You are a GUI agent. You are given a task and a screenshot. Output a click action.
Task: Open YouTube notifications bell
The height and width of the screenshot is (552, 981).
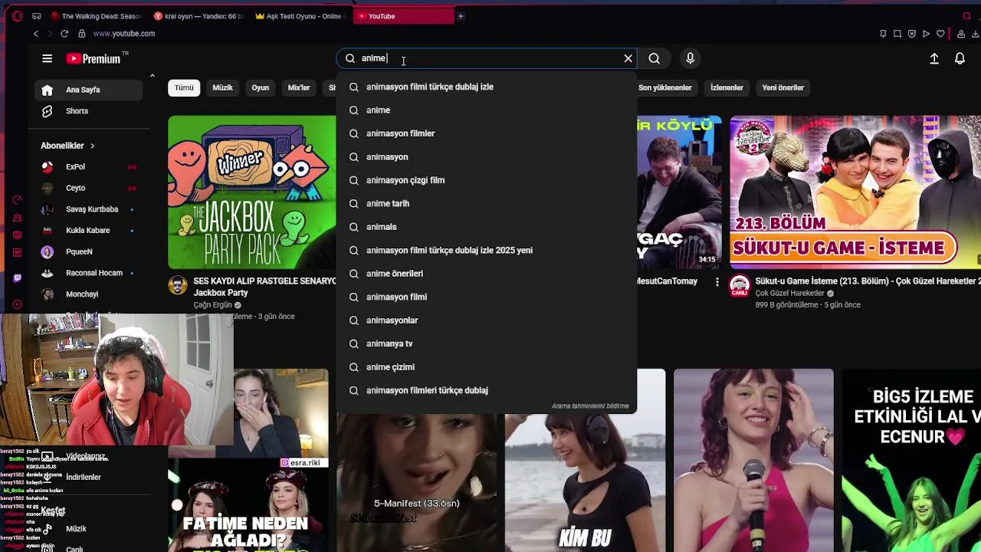tap(960, 58)
